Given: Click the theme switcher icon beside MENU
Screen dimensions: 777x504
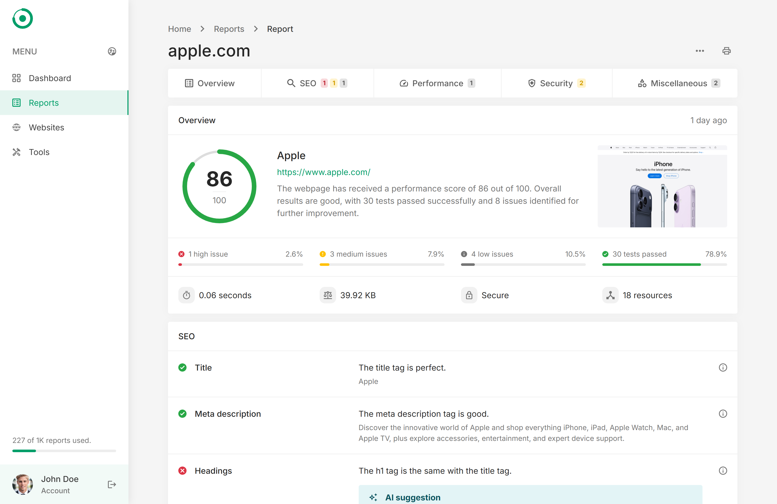Looking at the screenshot, I should [112, 52].
